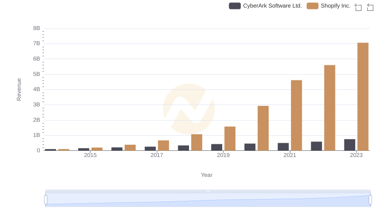Click the CyberArk 2020 revenue bar
The height and width of the screenshot is (218, 379).
pyautogui.click(x=250, y=147)
